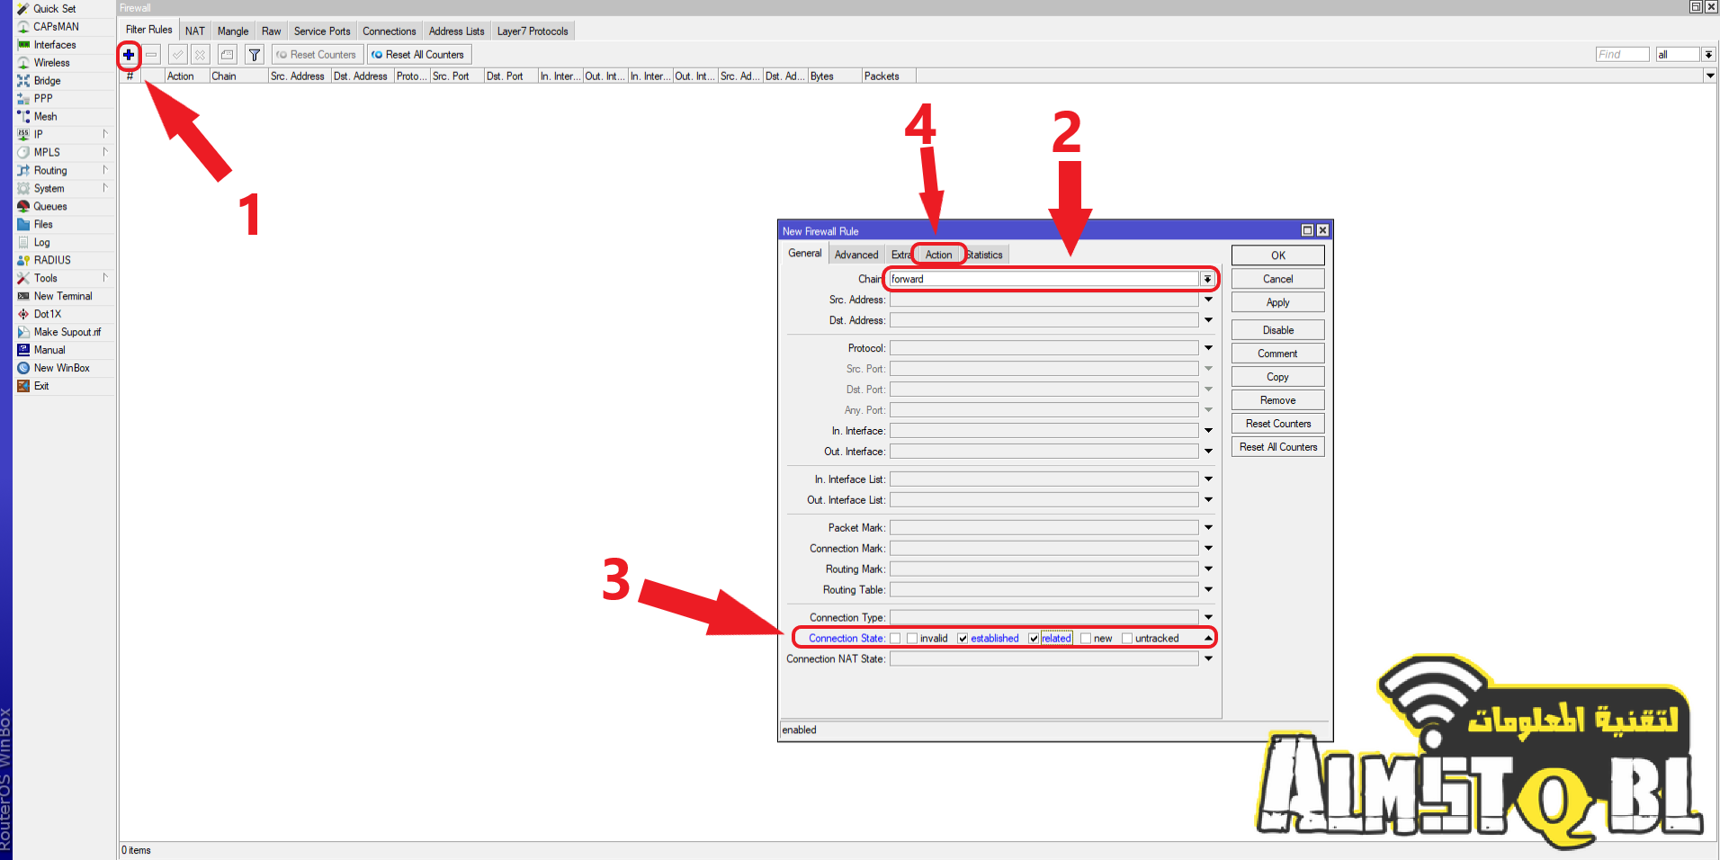Viewport: 1720px width, 860px height.
Task: Click Reset All Counters in toolbar
Action: coord(418,55)
